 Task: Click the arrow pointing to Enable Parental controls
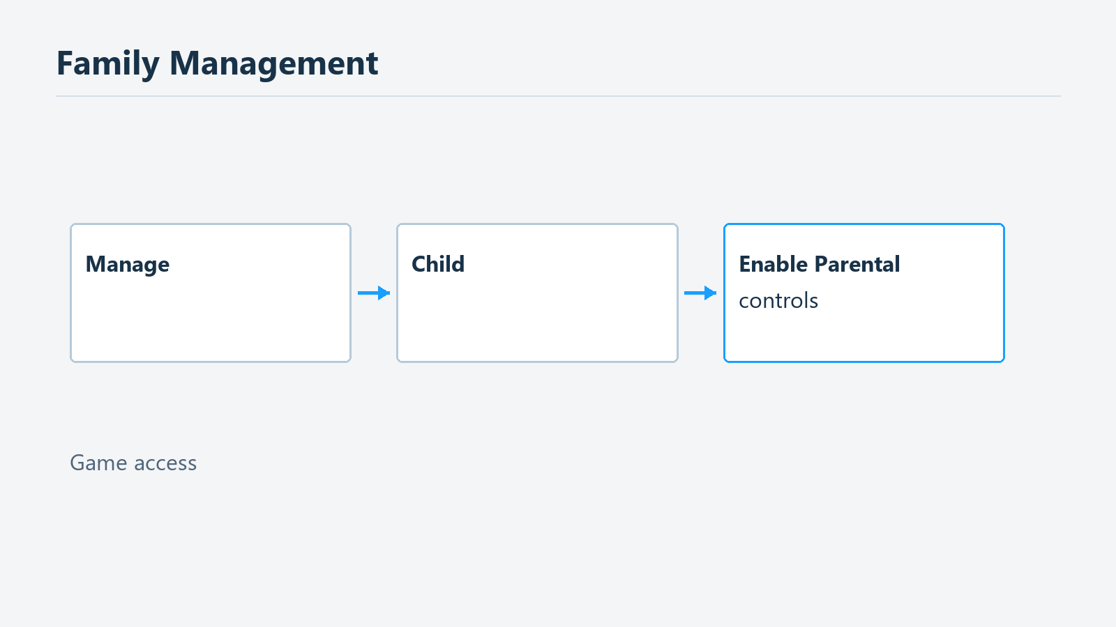tap(700, 293)
